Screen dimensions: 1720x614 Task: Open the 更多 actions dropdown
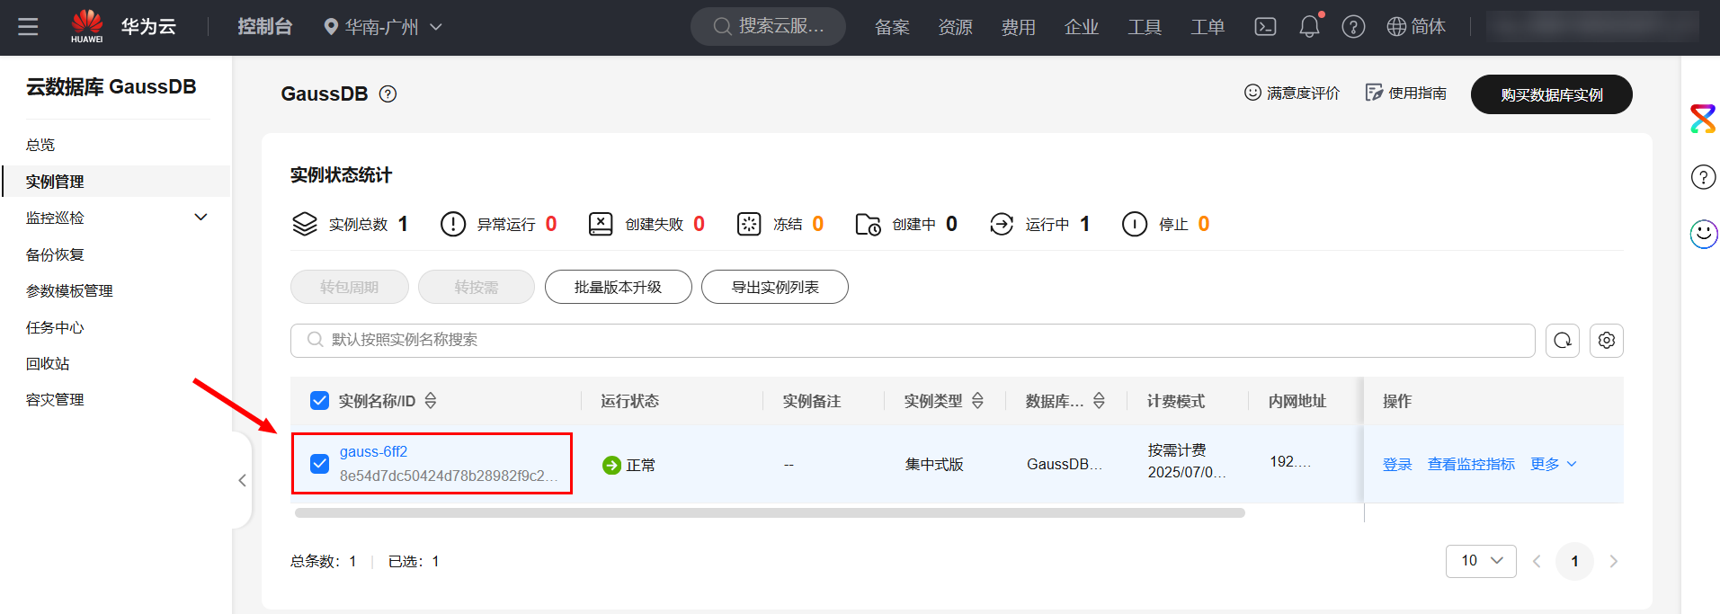pyautogui.click(x=1554, y=464)
